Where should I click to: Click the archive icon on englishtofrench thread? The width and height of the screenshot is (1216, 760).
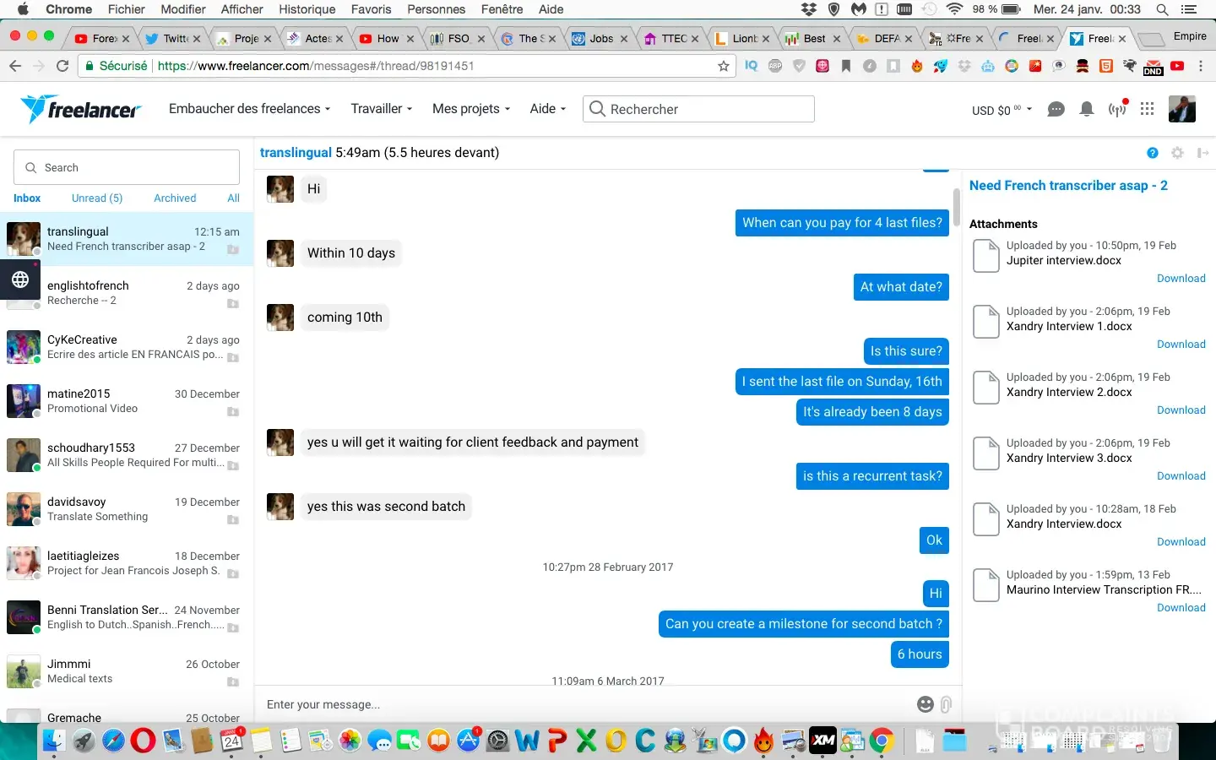(x=233, y=303)
